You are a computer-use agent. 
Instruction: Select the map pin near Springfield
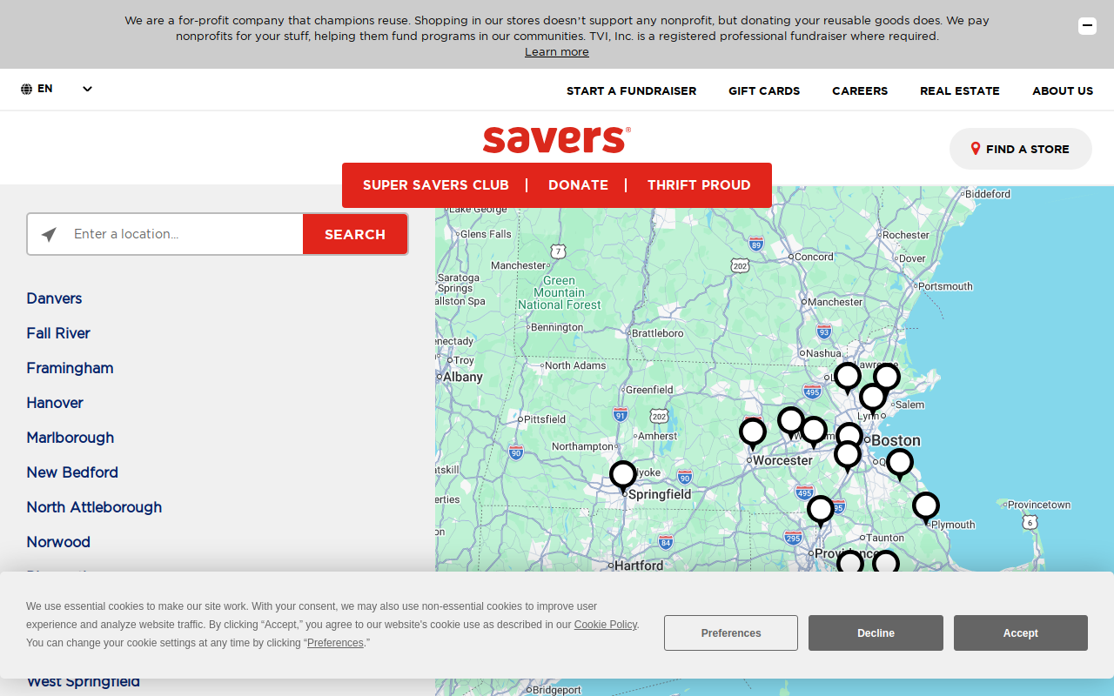[623, 477]
